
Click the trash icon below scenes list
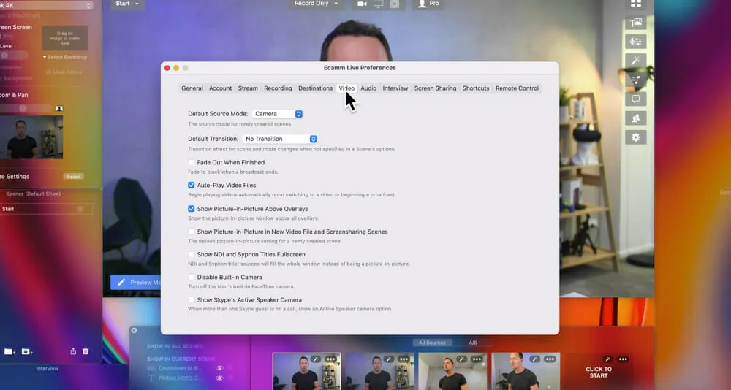pos(86,351)
